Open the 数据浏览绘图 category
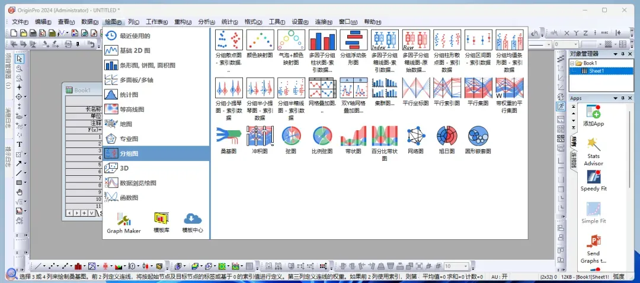The width and height of the screenshot is (640, 283). (156, 183)
